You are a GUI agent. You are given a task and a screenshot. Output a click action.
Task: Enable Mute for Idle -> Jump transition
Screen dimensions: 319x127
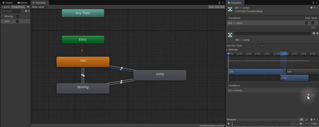click(313, 23)
